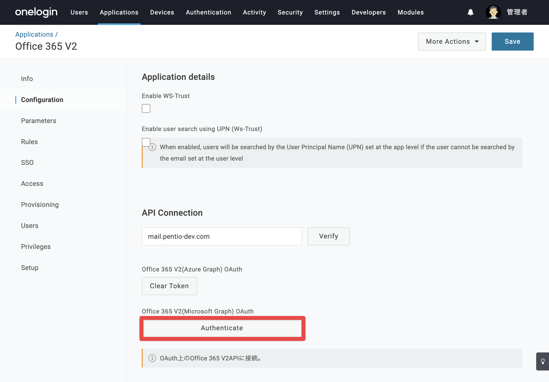Click the More Actions caret arrow

point(477,41)
